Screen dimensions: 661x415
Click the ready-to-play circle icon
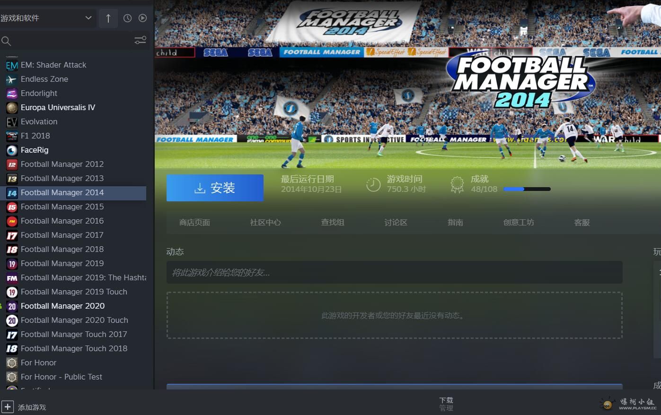142,18
